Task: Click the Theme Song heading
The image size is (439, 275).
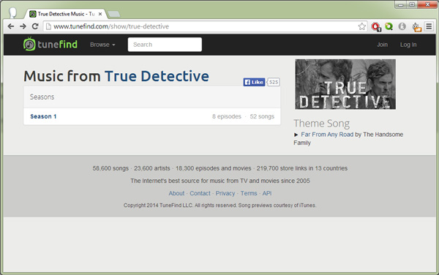Action: pos(321,124)
